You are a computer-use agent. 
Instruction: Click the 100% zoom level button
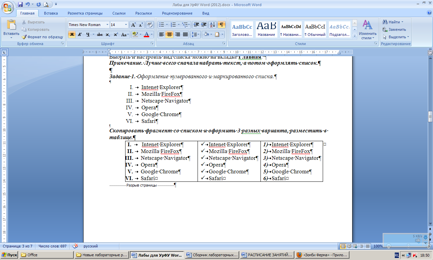[x=378, y=246]
